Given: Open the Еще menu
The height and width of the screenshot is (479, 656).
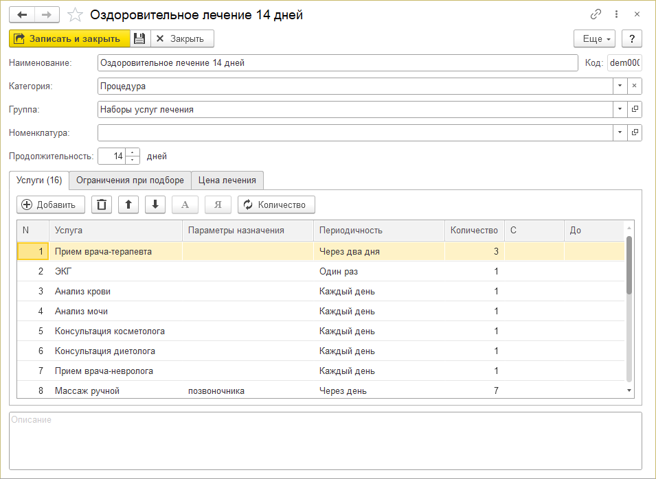Looking at the screenshot, I should point(594,38).
